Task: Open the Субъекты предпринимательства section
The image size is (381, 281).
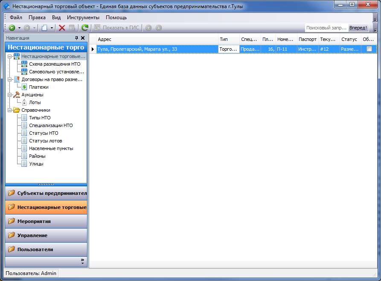Action: click(46, 193)
